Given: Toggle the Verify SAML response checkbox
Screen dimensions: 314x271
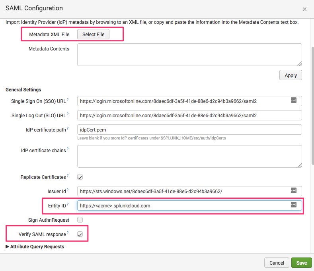Looking at the screenshot, I should coord(80,234).
